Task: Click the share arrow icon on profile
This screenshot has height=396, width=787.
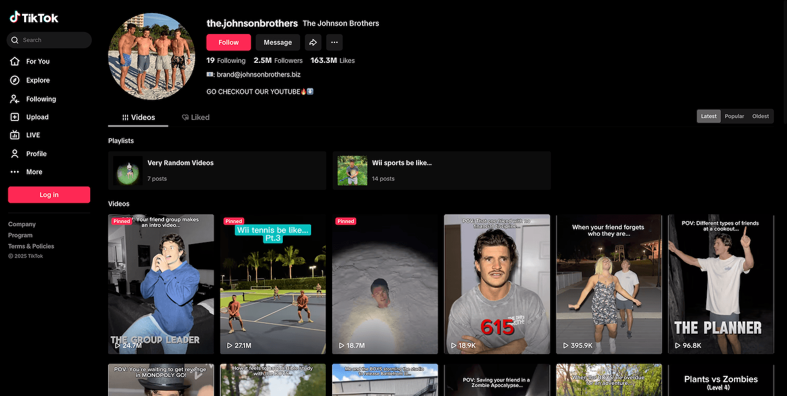Action: point(313,42)
